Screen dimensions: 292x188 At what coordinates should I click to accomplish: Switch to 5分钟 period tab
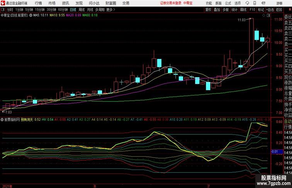(29, 10)
